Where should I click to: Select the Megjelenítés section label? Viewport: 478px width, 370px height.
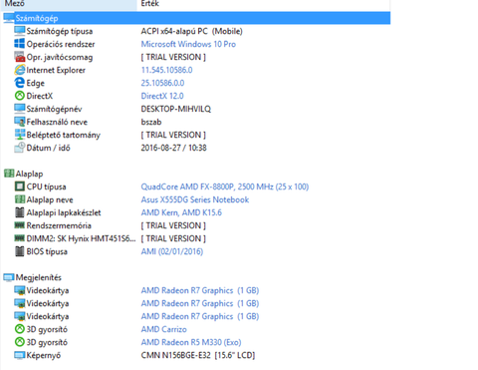(x=39, y=277)
